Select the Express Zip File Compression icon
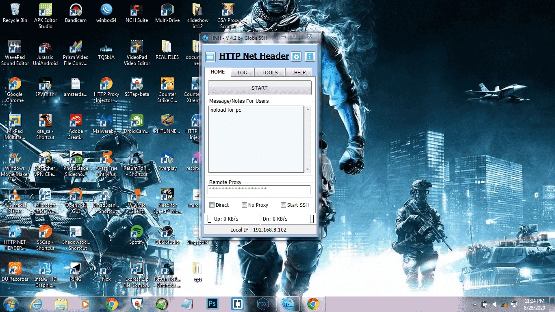This screenshot has width=555, height=312. click(137, 274)
